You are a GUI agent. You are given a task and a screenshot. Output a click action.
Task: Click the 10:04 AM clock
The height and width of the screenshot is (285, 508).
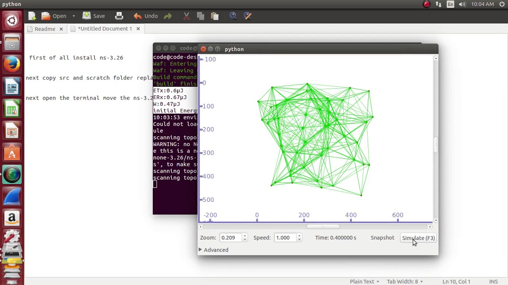[x=483, y=4]
